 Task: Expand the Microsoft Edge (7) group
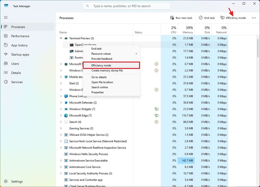61,116
